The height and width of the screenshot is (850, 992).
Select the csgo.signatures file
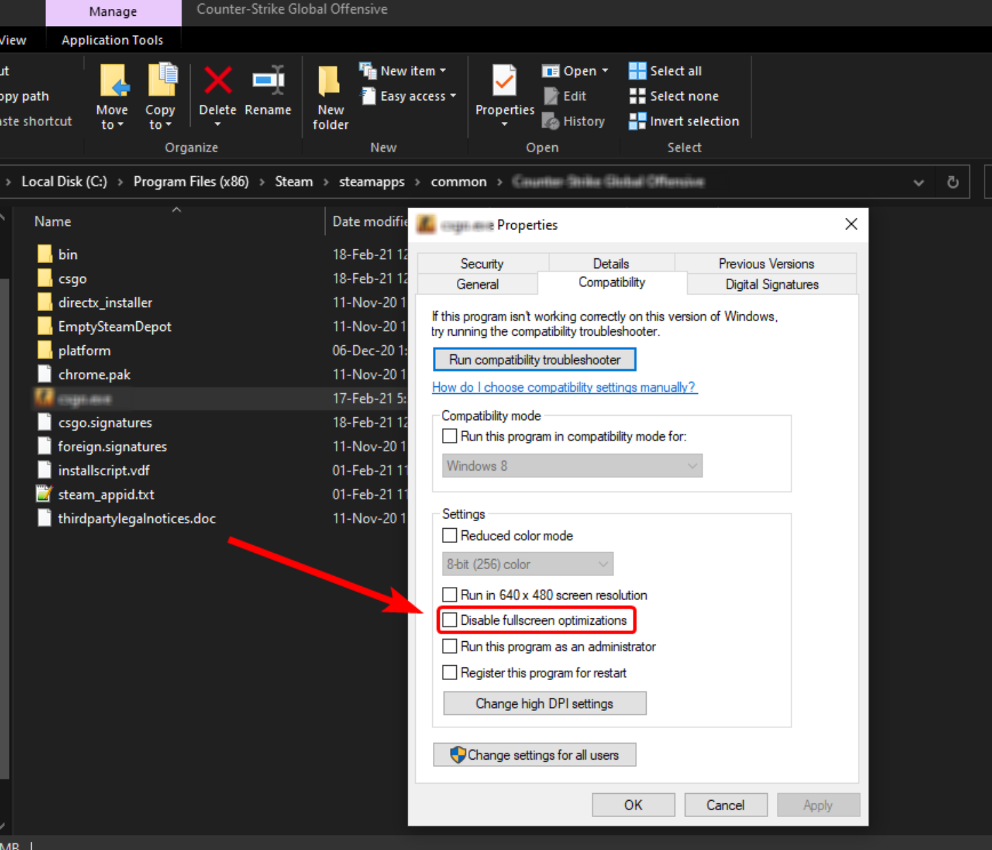click(x=95, y=423)
